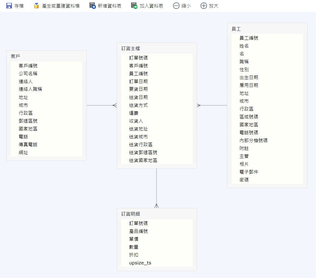This screenshot has height=278, width=316.
Task: Click the 送貨方式 field row
Action: click(x=157, y=105)
